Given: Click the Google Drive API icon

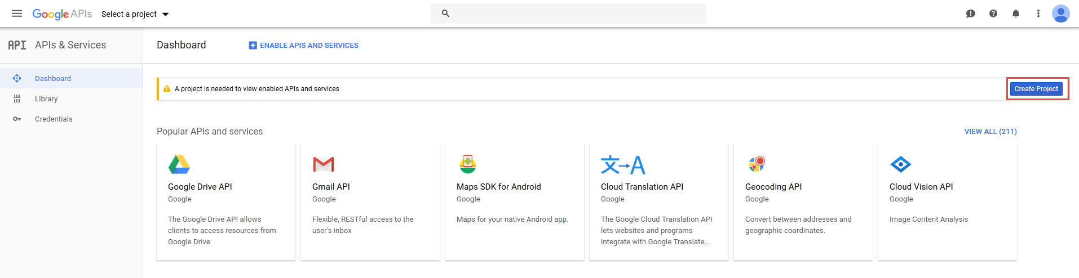Looking at the screenshot, I should (x=179, y=164).
